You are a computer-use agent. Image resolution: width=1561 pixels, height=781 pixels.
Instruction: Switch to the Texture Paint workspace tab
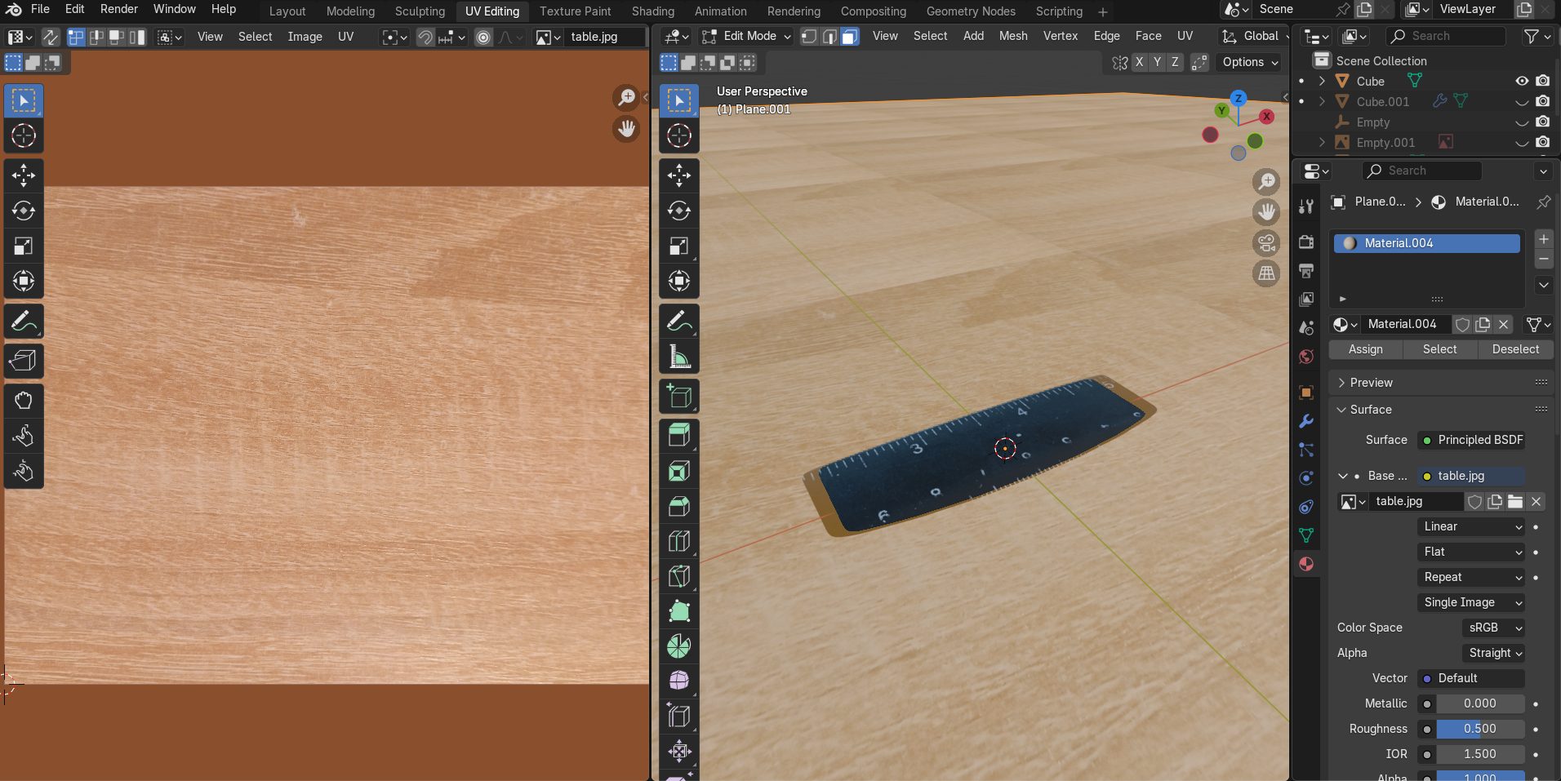[575, 11]
